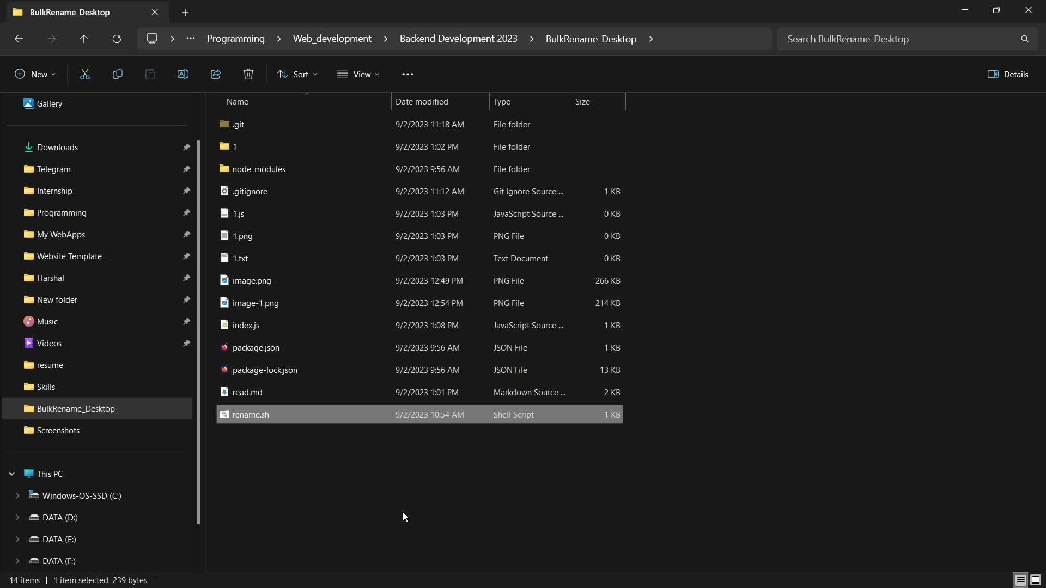The image size is (1046, 588).
Task: Add a new tab
Action: click(185, 12)
